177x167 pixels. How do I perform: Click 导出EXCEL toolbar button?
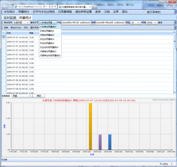pyautogui.click(x=16, y=28)
